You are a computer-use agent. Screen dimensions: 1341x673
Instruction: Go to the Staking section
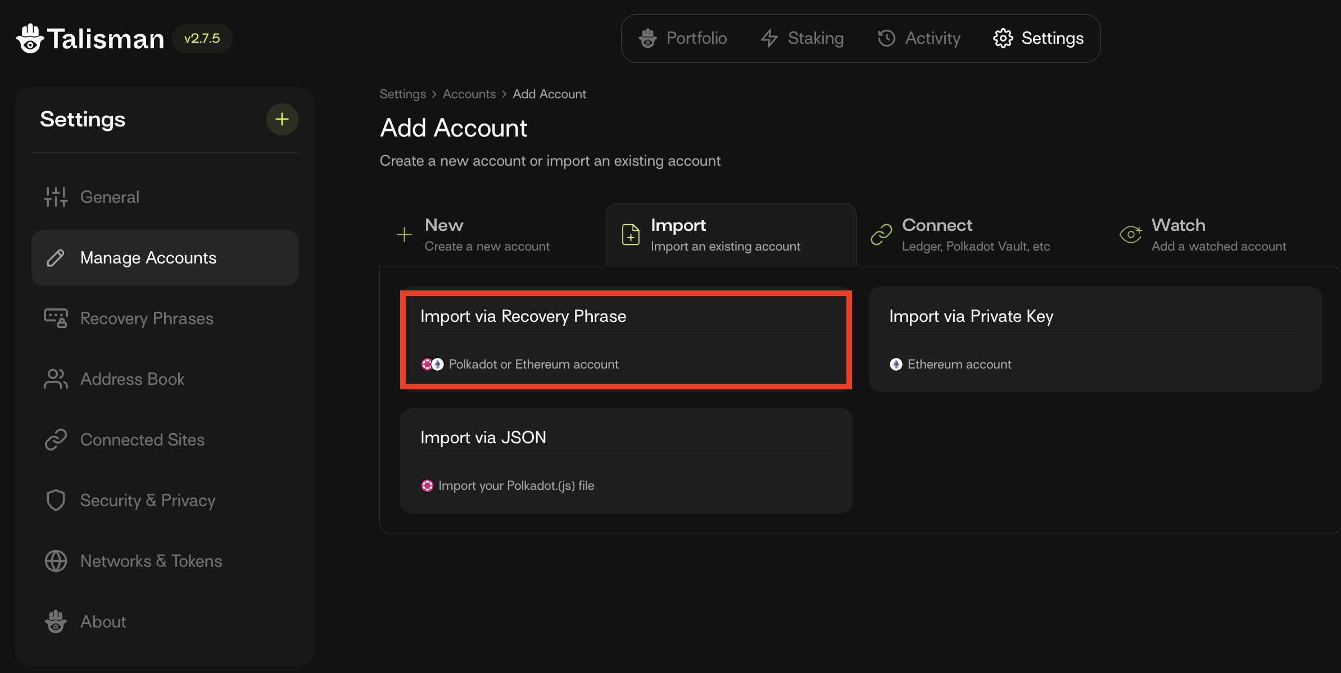[x=803, y=38]
